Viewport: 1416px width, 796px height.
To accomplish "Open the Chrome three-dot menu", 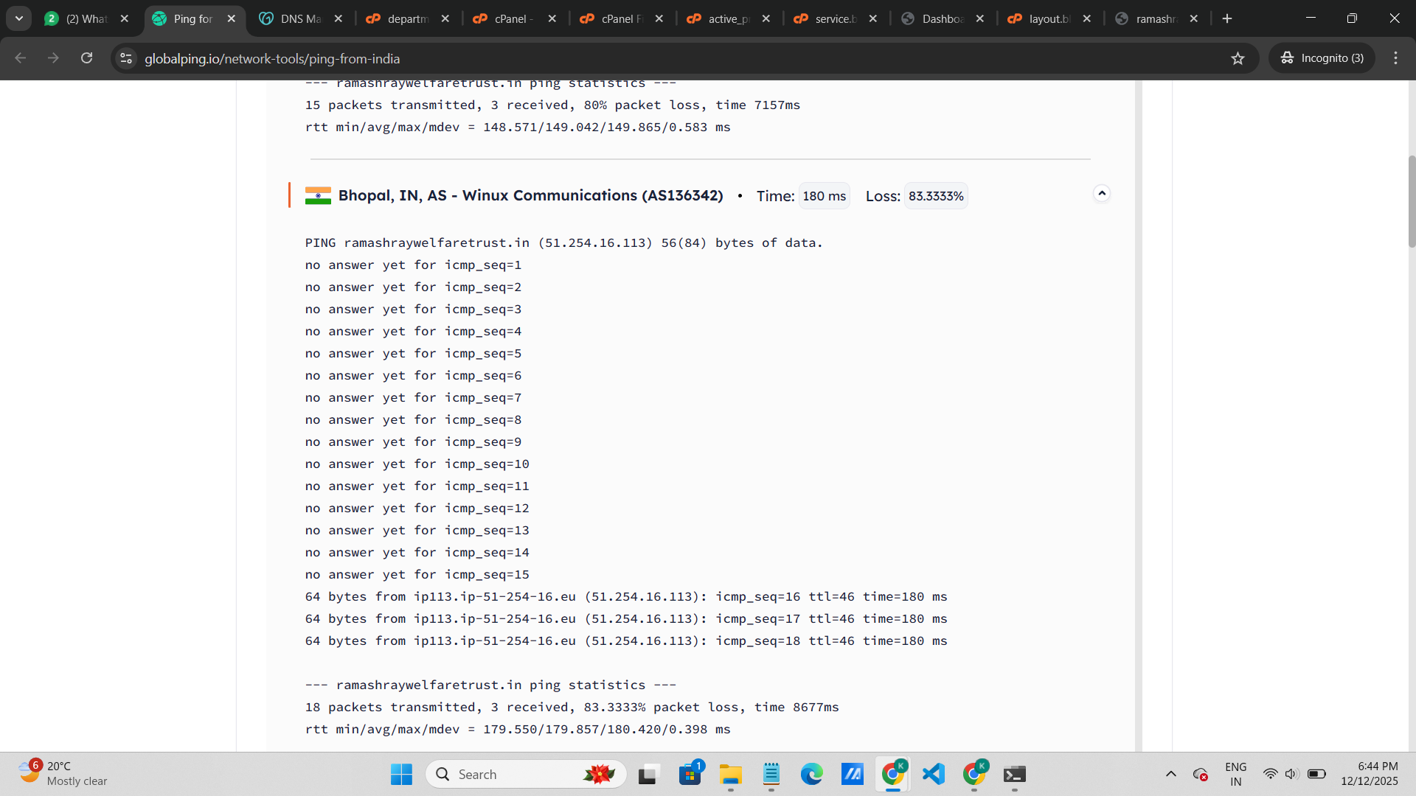I will [x=1395, y=58].
